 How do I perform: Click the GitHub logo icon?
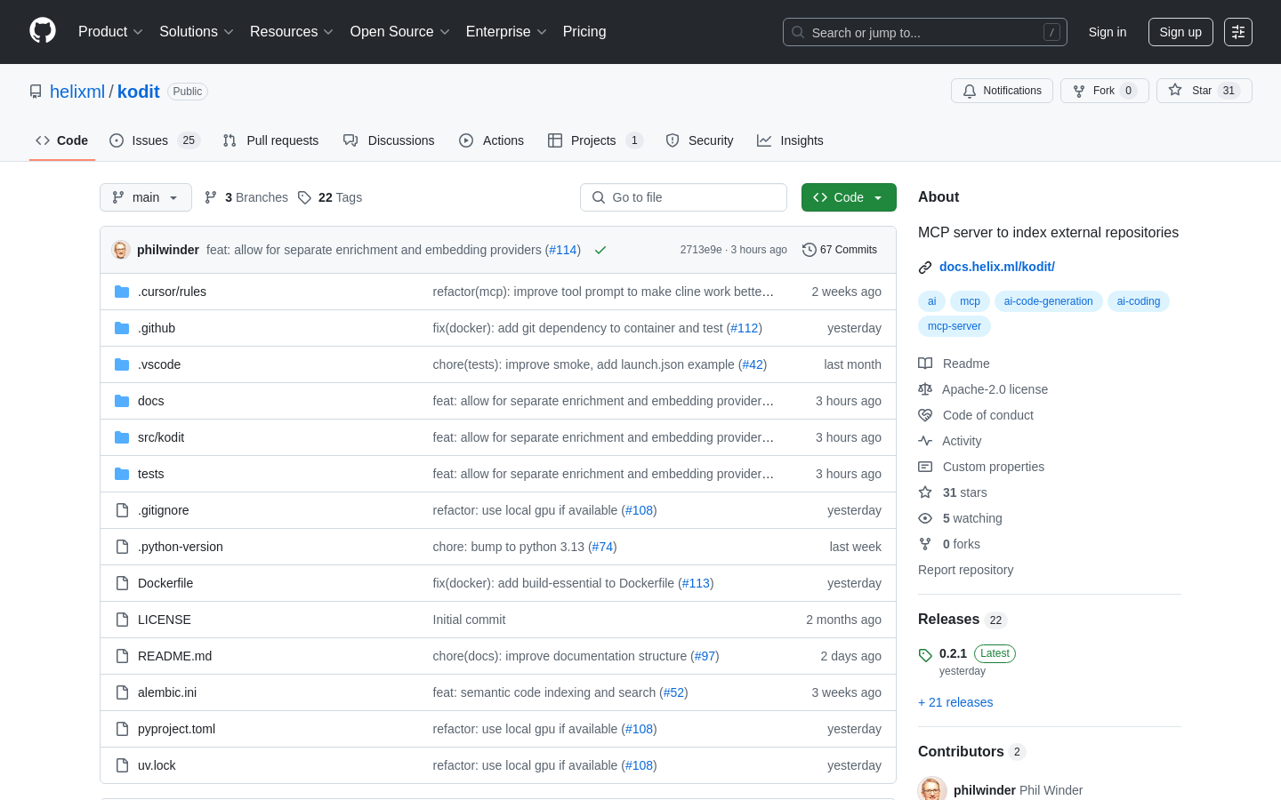pyautogui.click(x=43, y=31)
